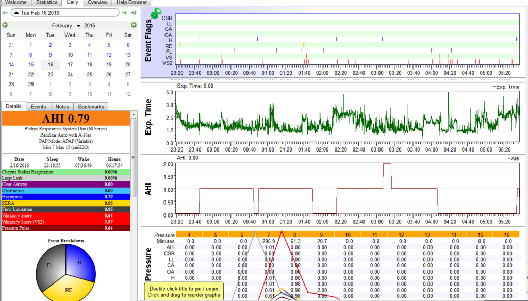Viewport: 528px width, 301px height.
Task: Click previous month circle arrow in calendar
Action: coord(5,25)
